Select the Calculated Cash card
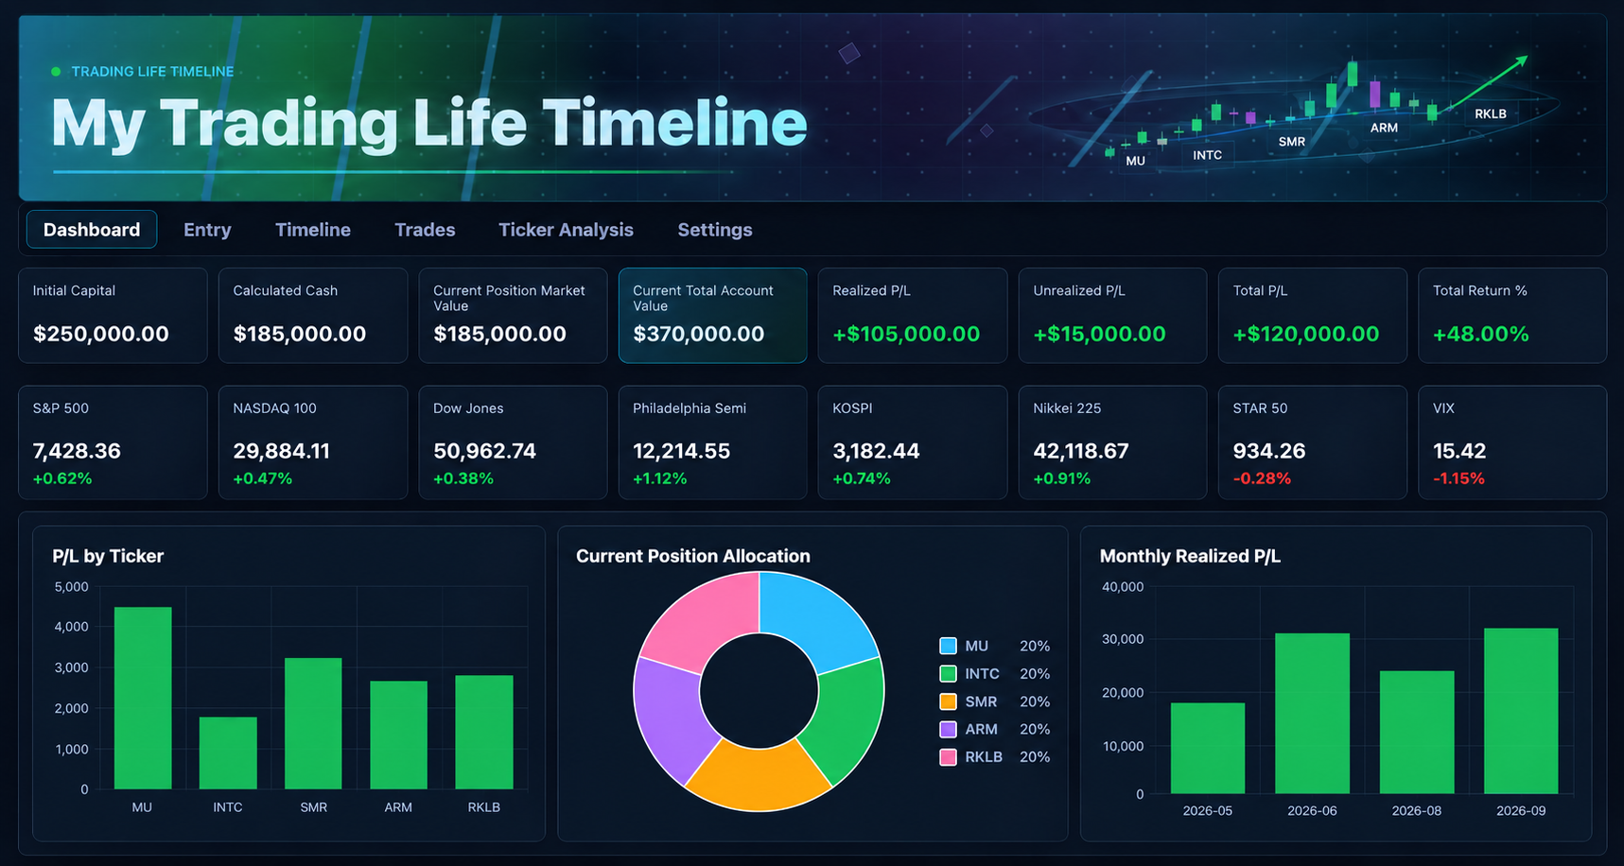The height and width of the screenshot is (866, 1624). [x=313, y=316]
